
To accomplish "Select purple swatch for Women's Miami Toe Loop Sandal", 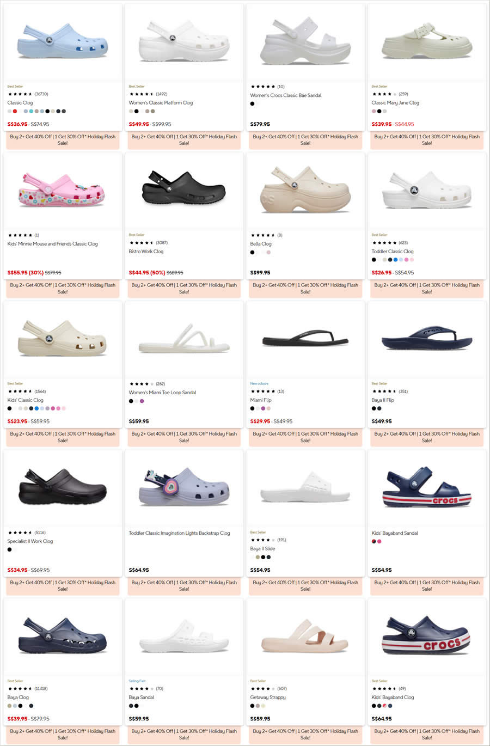I will click(142, 401).
